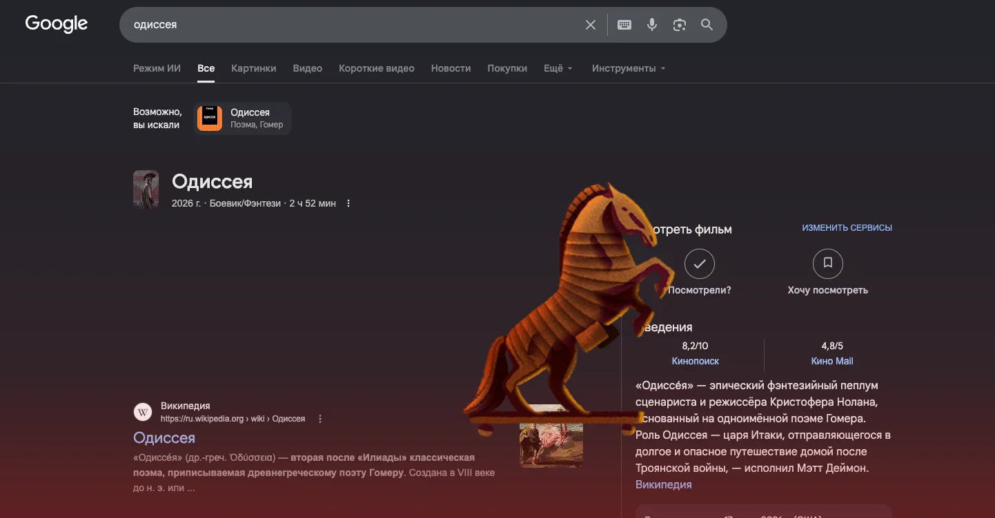Click the Возможно, вы искали label
This screenshot has height=518, width=995.
(157, 118)
